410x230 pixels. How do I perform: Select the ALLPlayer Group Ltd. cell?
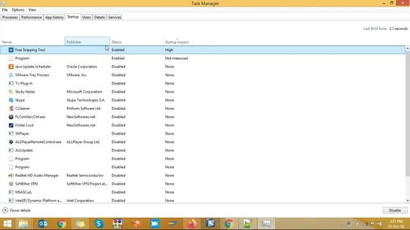tap(83, 142)
